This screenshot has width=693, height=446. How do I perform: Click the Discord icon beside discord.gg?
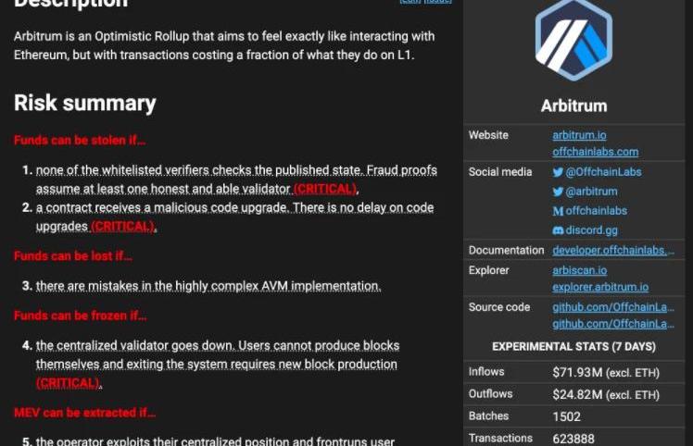pyautogui.click(x=558, y=230)
